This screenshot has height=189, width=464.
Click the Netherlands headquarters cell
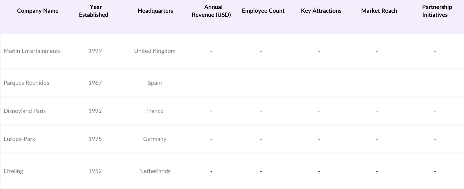155,171
